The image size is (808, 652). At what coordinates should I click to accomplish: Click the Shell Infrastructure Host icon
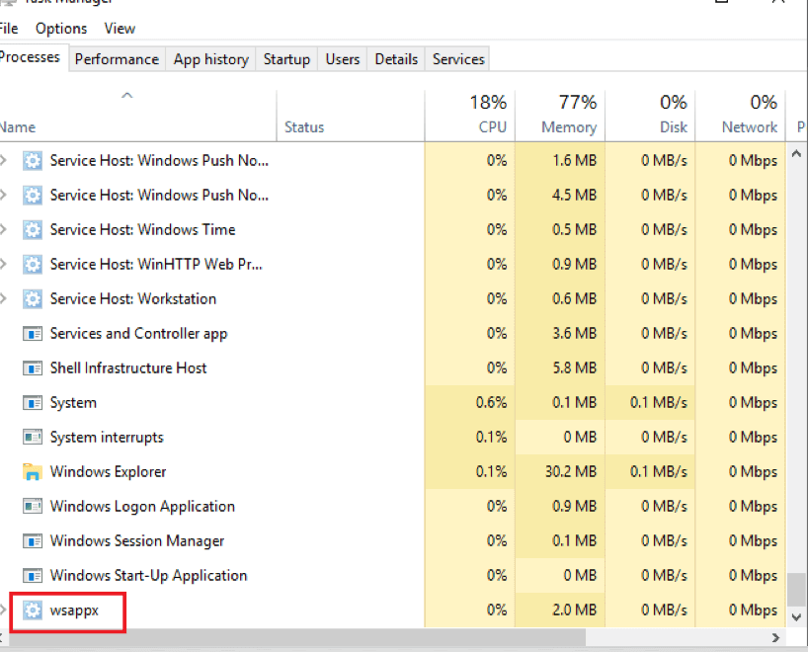tap(33, 368)
